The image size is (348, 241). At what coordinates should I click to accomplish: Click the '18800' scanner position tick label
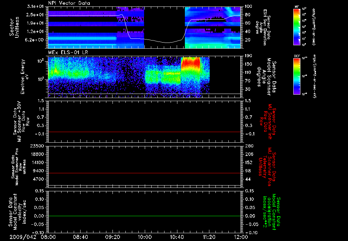[38, 154]
